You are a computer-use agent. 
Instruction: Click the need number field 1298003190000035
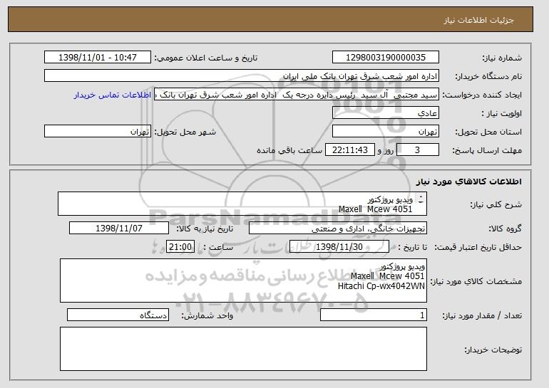pyautogui.click(x=386, y=58)
